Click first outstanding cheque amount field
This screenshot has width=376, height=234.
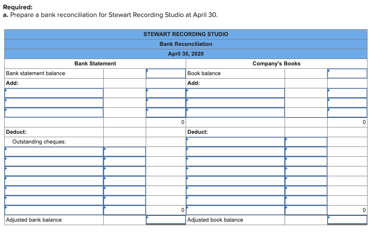coord(124,152)
